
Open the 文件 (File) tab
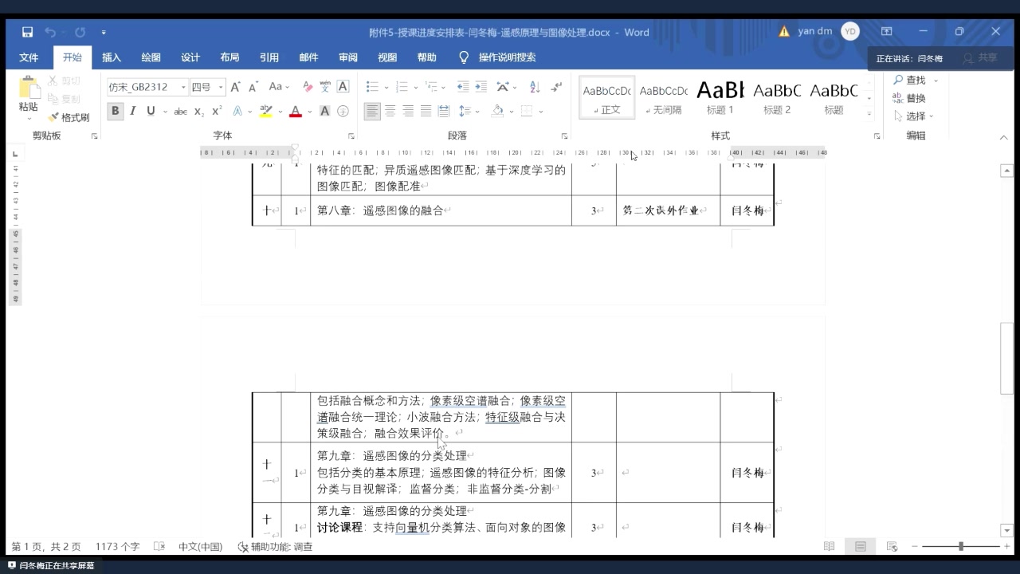[29, 57]
